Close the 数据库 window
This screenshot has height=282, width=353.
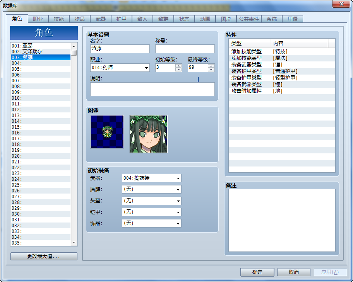341,4
